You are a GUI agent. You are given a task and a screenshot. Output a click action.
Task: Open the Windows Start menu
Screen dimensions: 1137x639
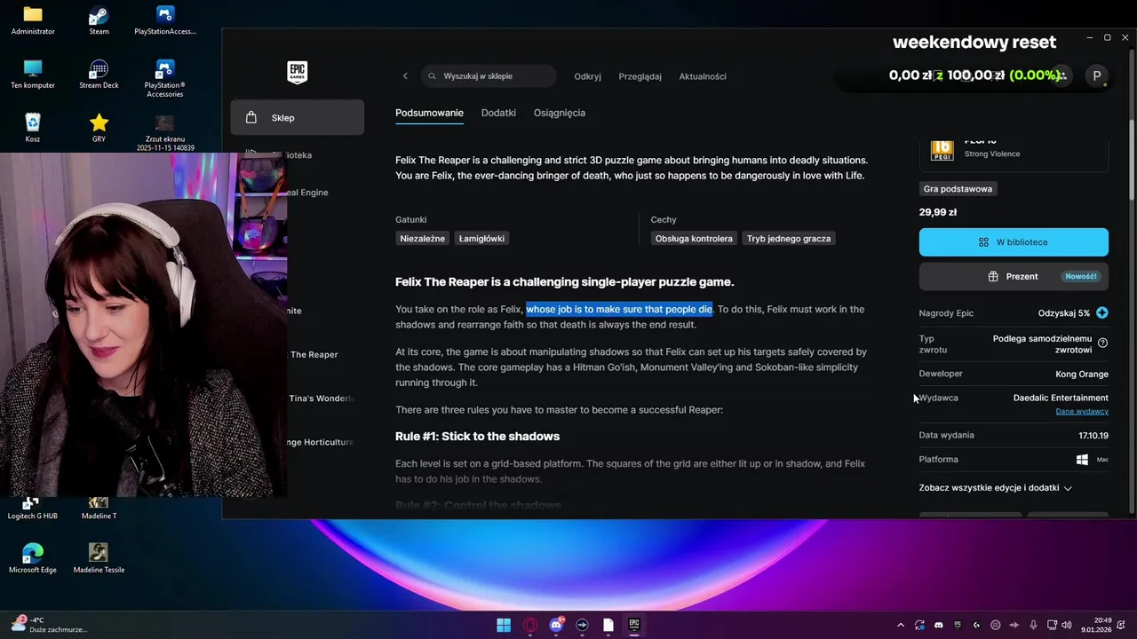[504, 625]
